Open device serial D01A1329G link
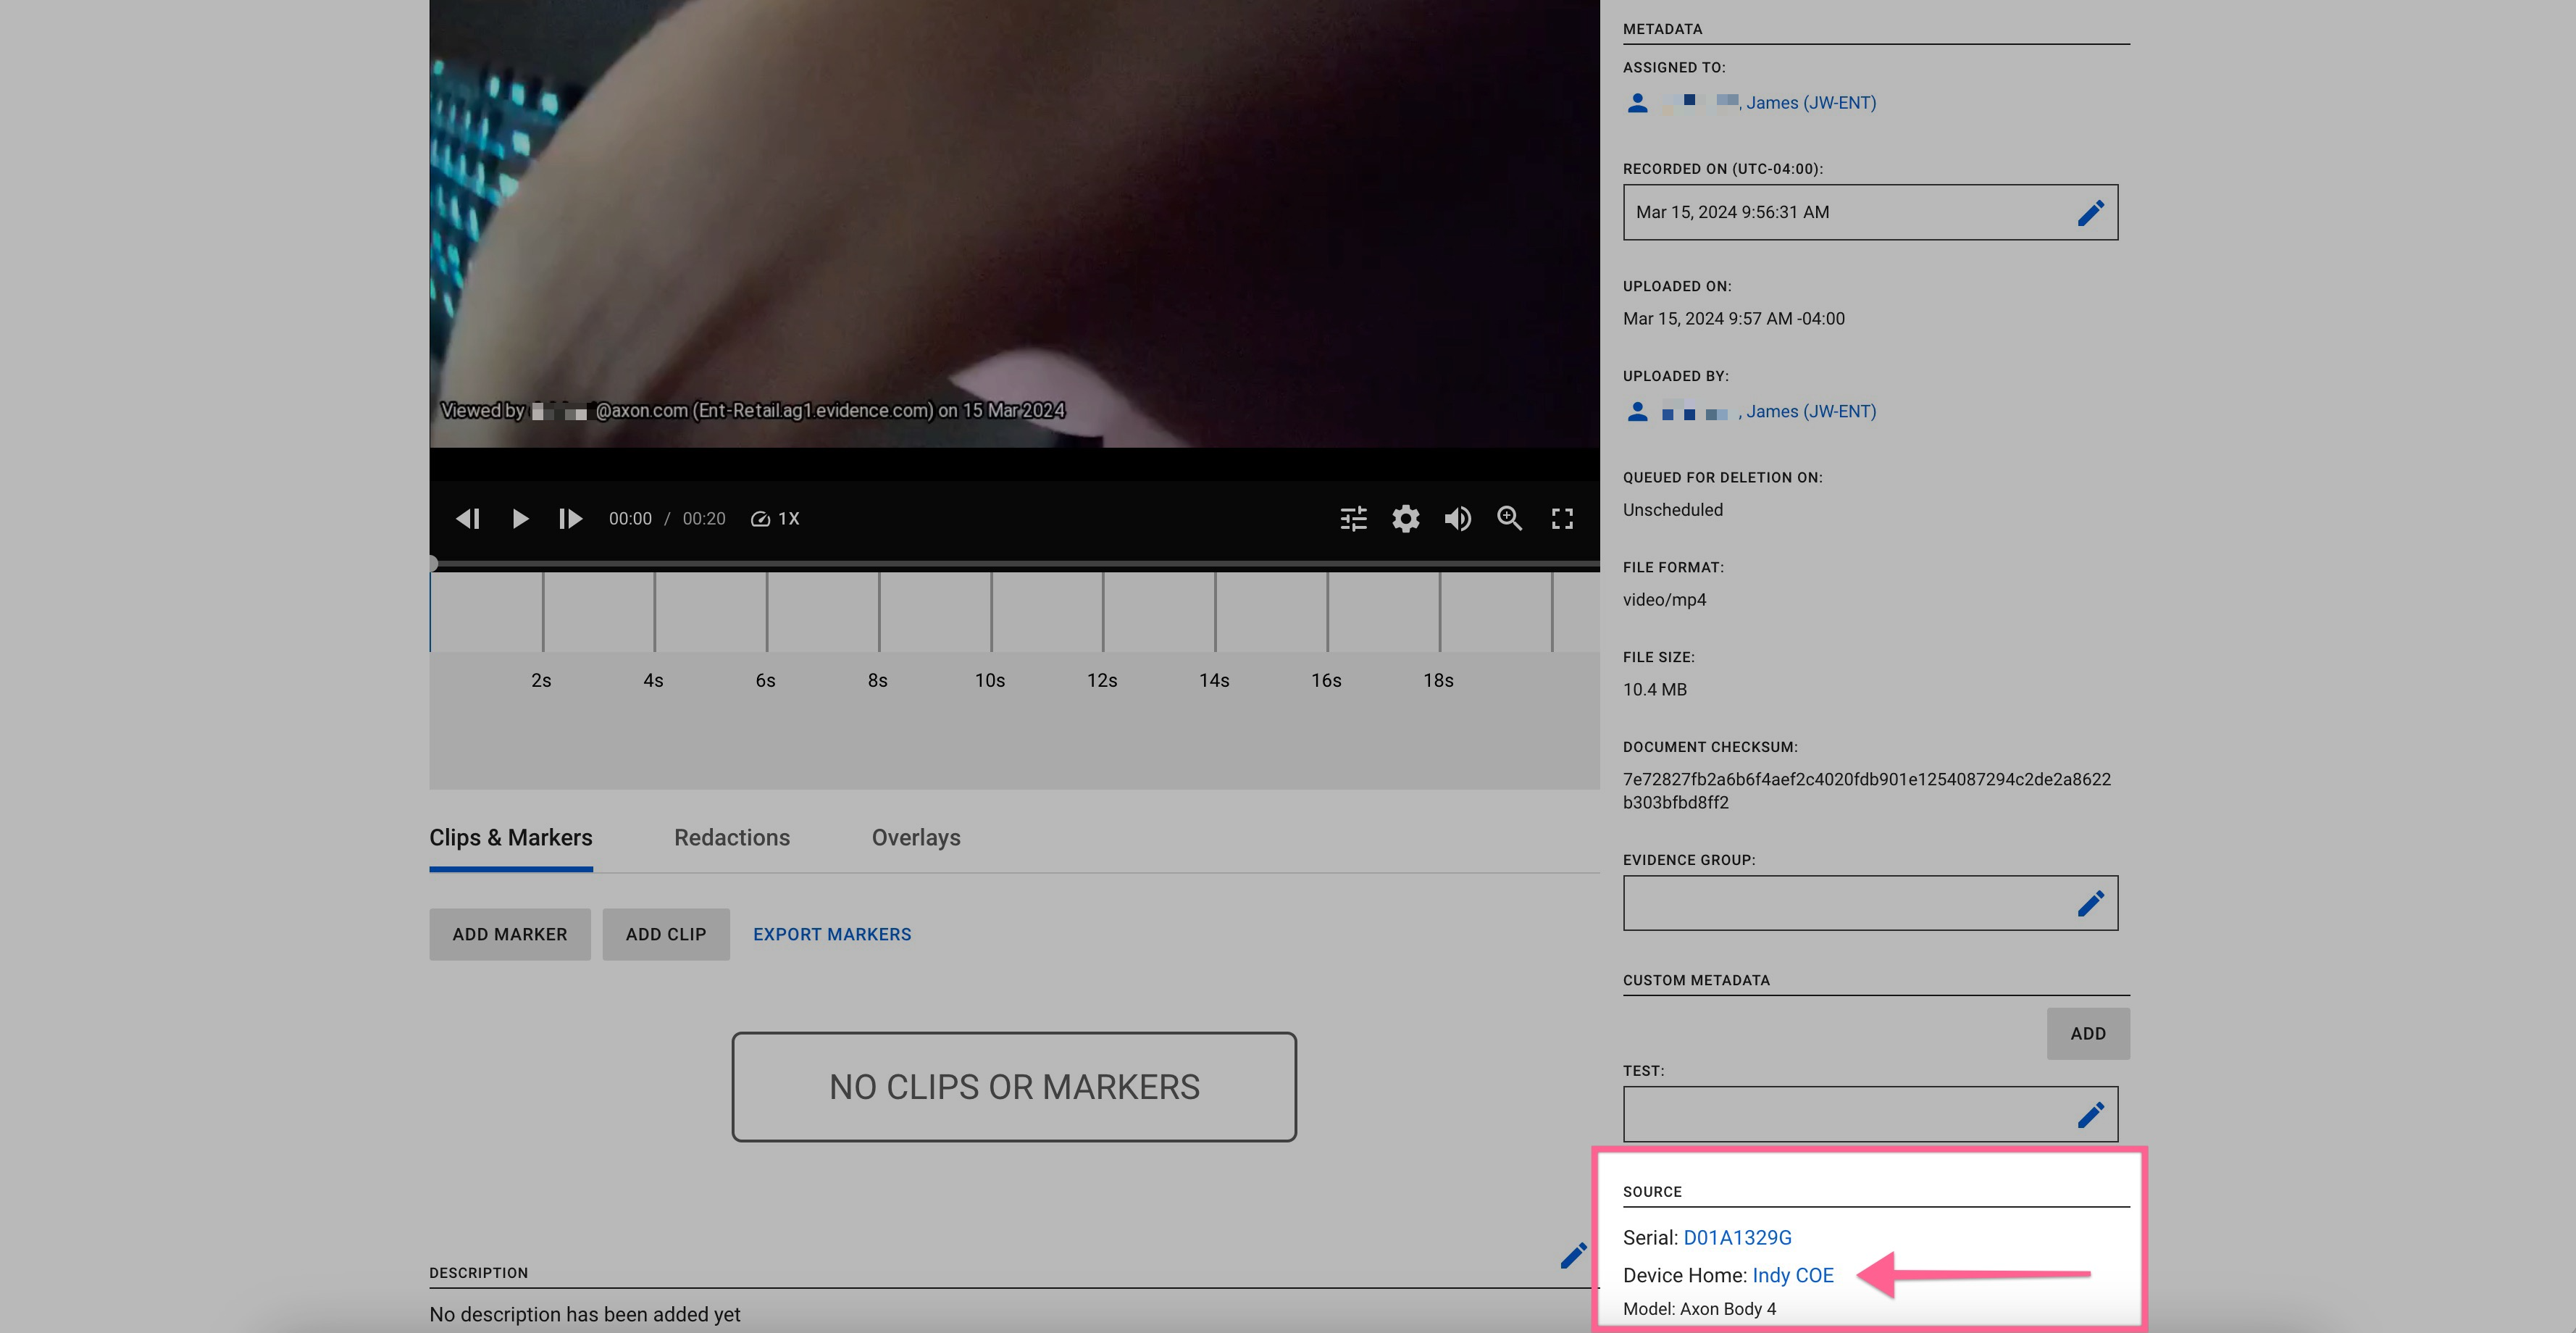This screenshot has height=1333, width=2576. [1737, 1237]
